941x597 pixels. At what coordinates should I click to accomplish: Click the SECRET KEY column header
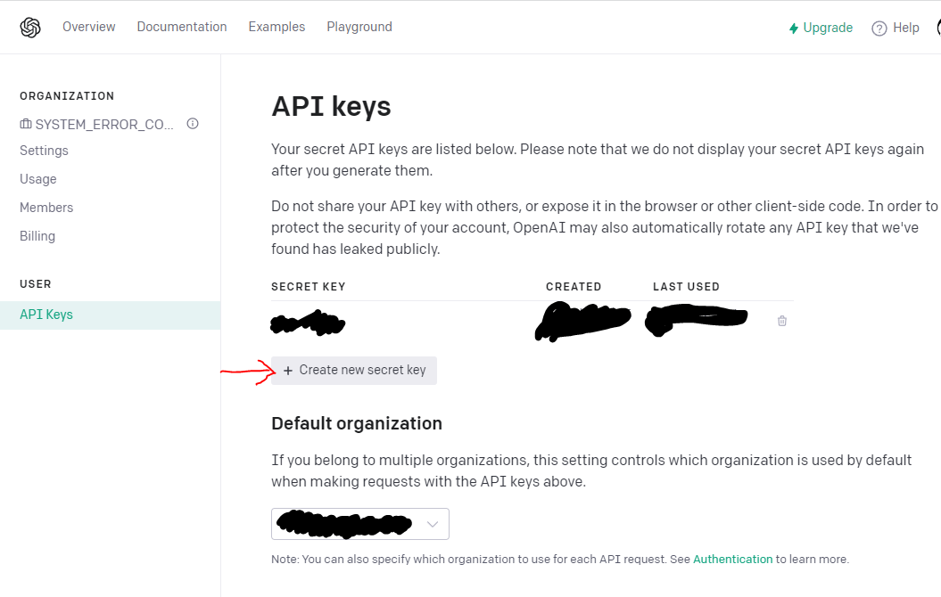pos(309,287)
